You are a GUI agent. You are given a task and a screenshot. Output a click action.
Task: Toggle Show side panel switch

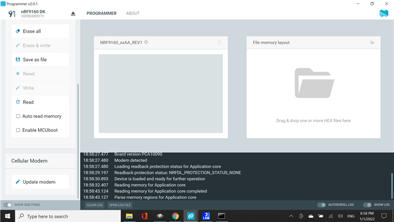pyautogui.click(x=7, y=205)
